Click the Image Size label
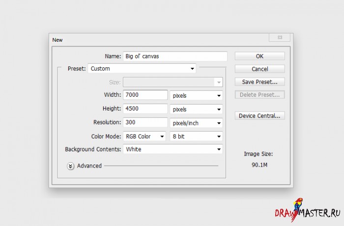Screen dimensions: 344x226 (x=258, y=154)
